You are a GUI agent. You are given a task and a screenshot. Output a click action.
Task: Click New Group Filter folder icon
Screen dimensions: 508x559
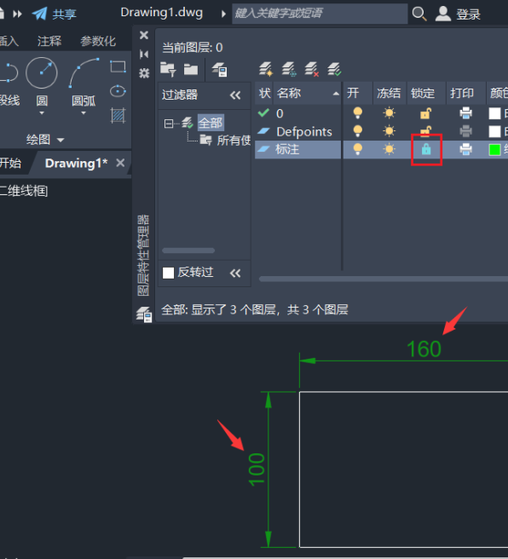(x=191, y=69)
